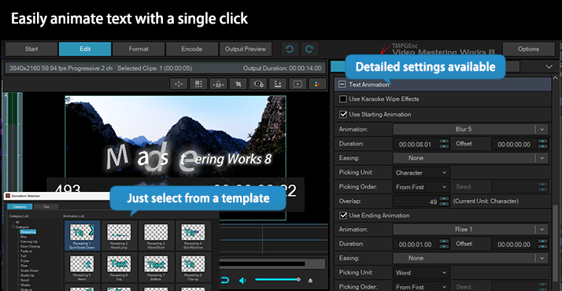This screenshot has height=291, width=562.
Task: Mute audio with the speaker icon
Action: pyautogui.click(x=242, y=280)
